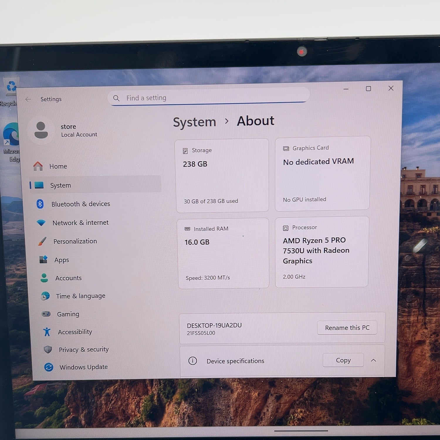
Task: Open the Home page via house icon
Action: 38,166
